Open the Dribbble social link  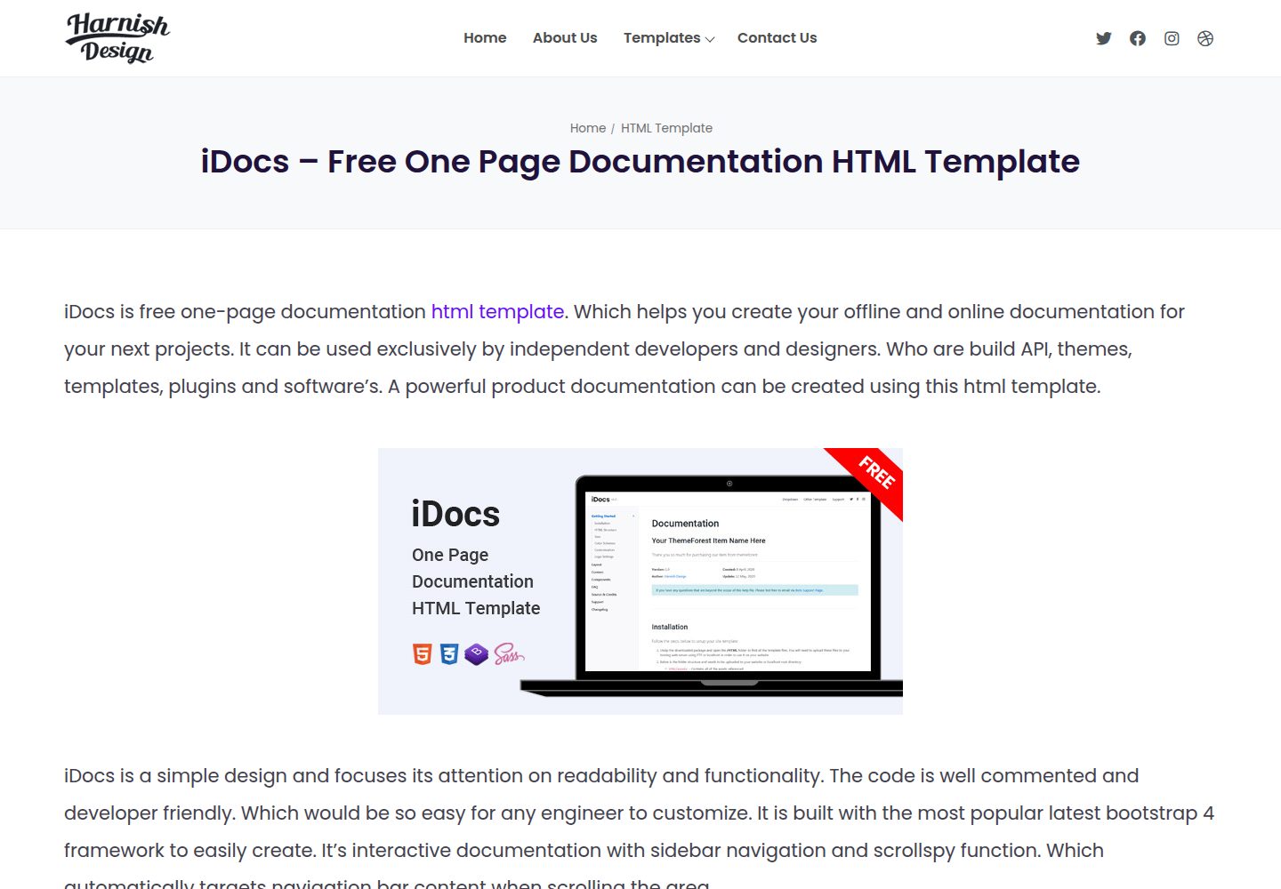pos(1205,38)
